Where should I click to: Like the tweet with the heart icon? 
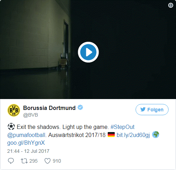click(x=48, y=161)
